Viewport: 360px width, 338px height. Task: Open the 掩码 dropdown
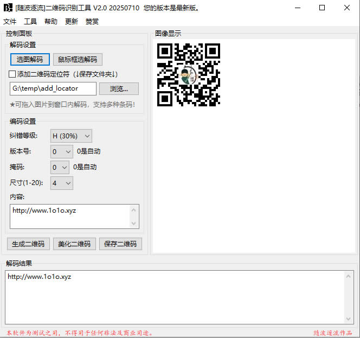[x=60, y=167]
